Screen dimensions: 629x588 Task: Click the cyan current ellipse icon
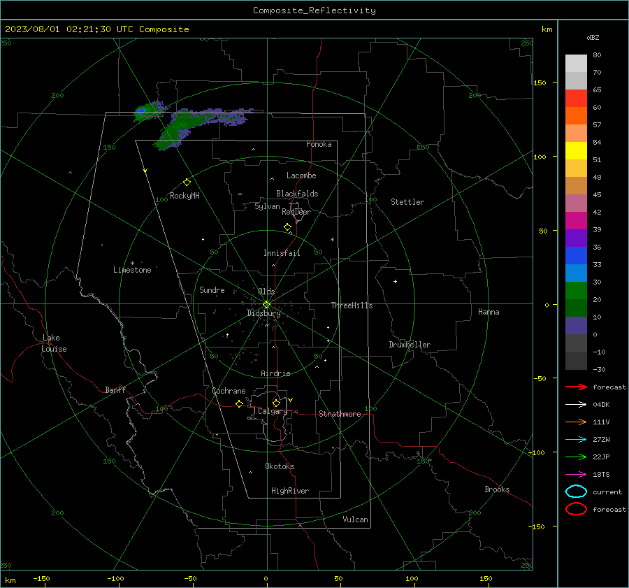coord(576,492)
